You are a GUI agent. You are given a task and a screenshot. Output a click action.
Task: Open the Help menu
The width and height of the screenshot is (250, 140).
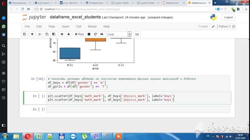pyautogui.click(x=107, y=27)
